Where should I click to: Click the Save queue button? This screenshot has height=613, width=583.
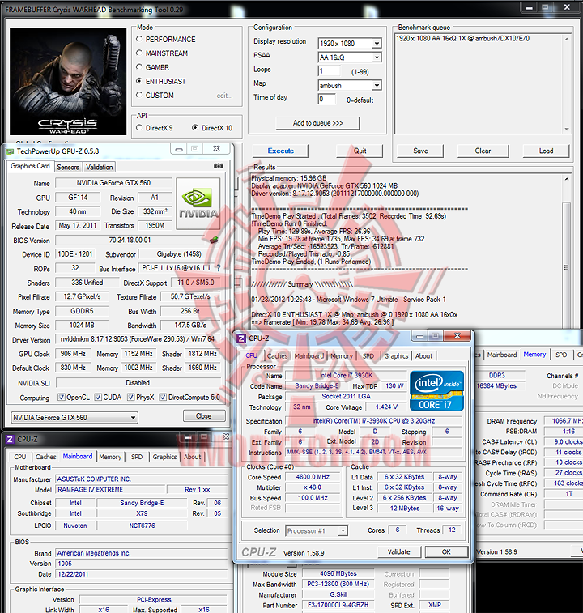[420, 151]
